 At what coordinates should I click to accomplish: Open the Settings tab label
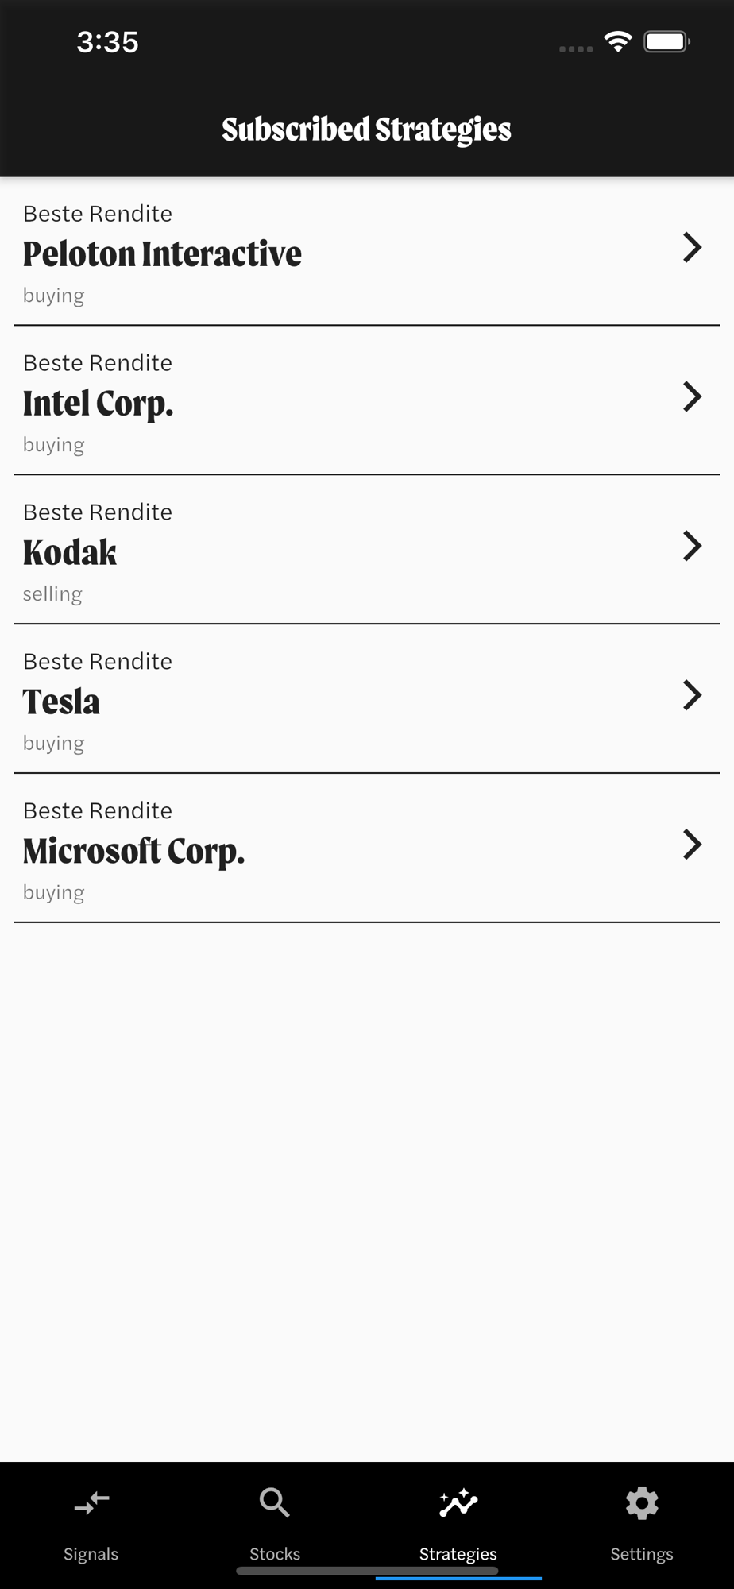coord(642,1554)
